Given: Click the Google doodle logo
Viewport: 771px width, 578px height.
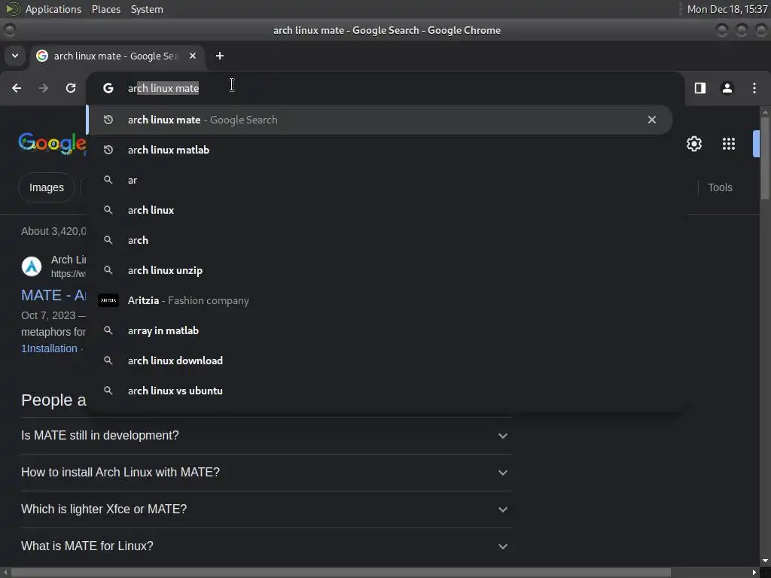Looking at the screenshot, I should (x=52, y=144).
